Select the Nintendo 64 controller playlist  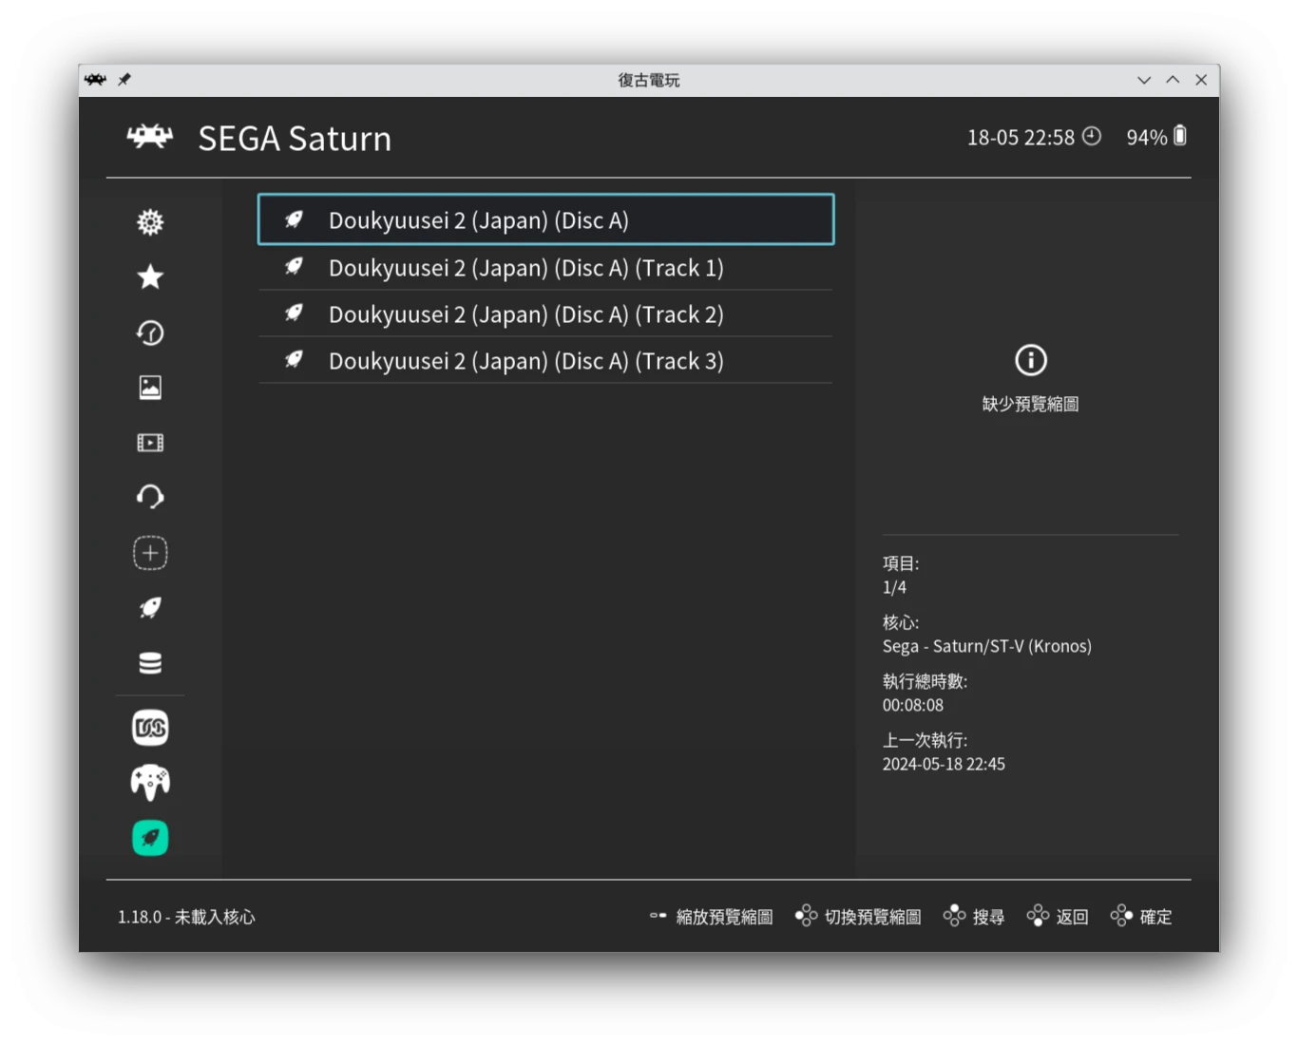150,783
